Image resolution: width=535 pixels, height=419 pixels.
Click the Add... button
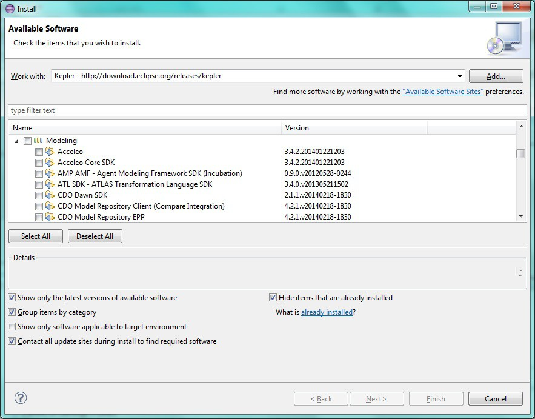(x=496, y=76)
